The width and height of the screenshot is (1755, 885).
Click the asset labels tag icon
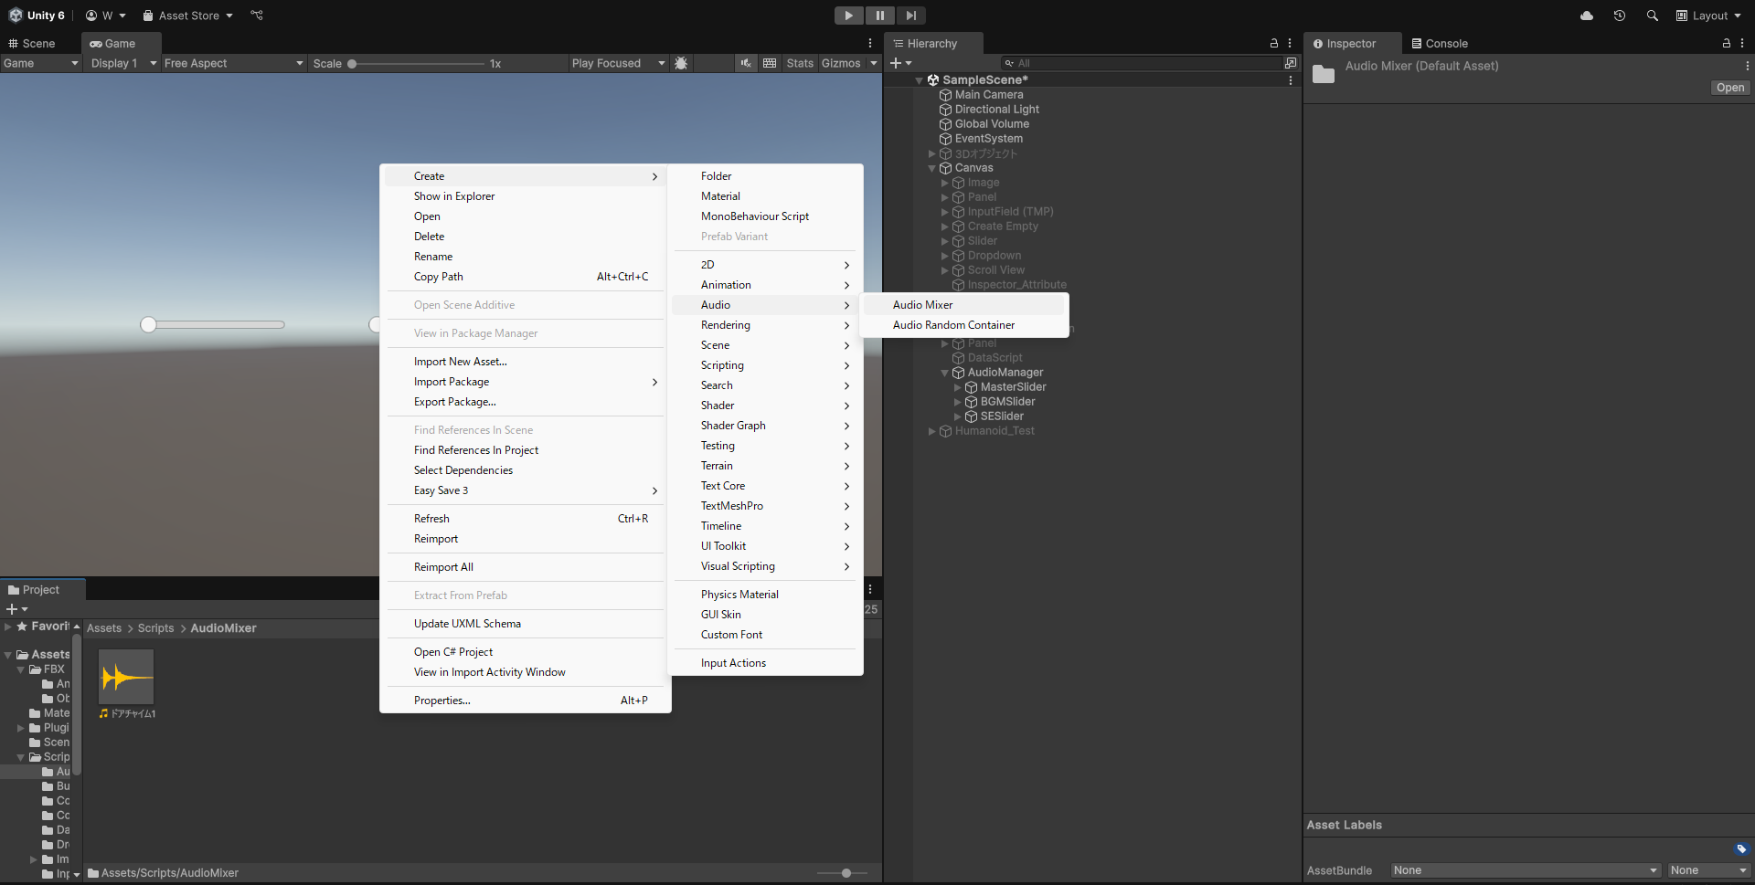(x=1741, y=848)
